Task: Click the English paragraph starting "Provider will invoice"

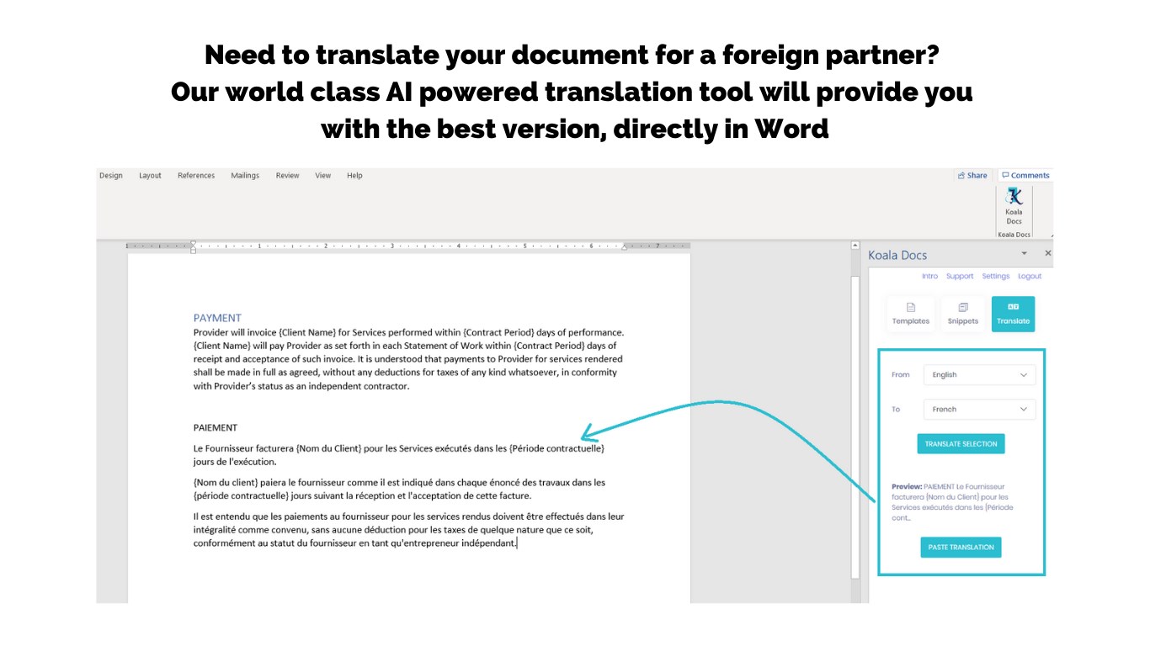Action: [x=409, y=359]
